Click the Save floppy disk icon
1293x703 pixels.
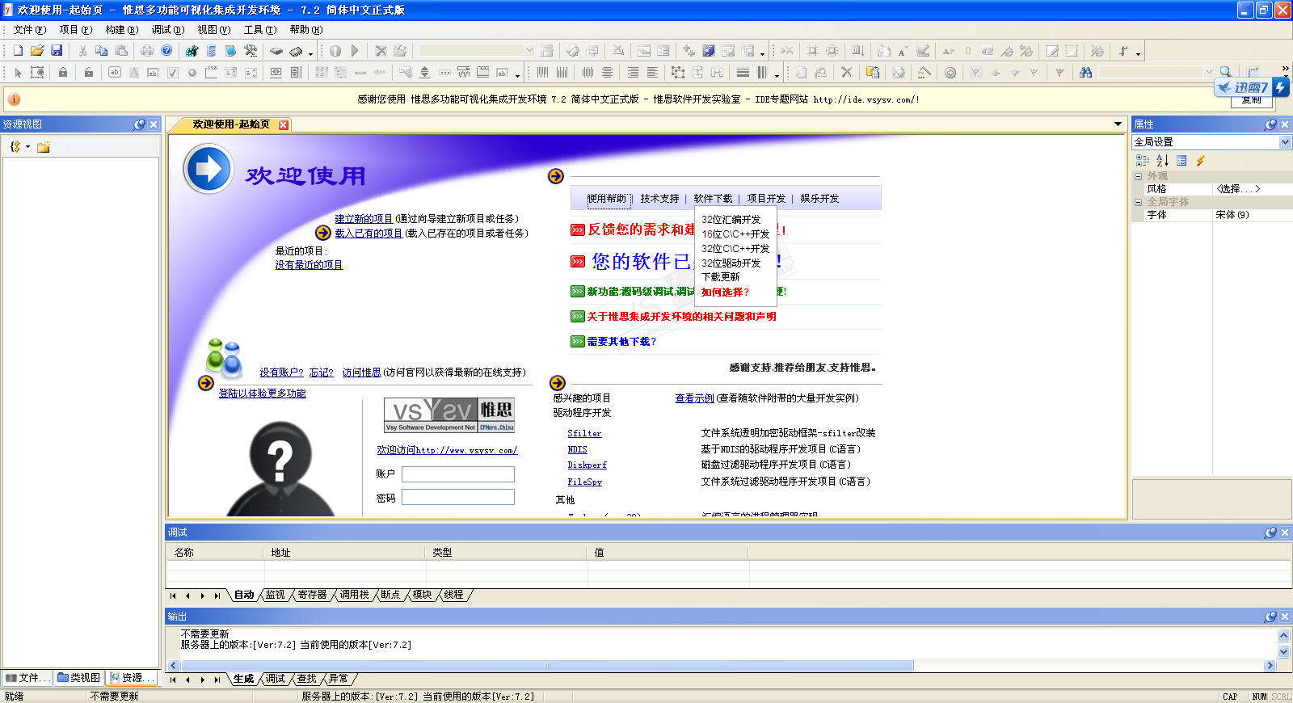[57, 50]
